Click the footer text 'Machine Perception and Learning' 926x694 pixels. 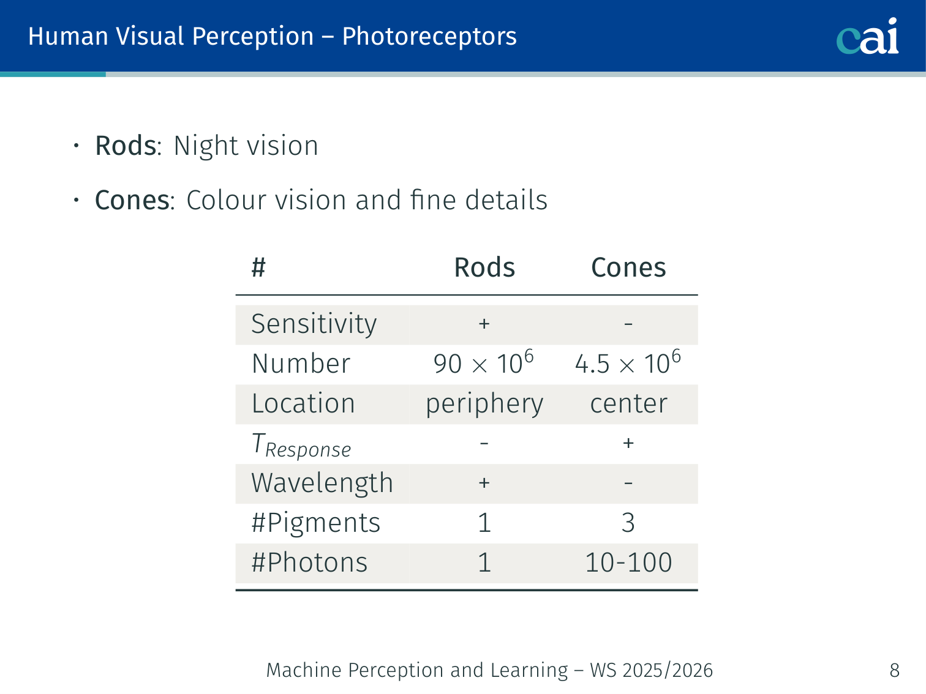coord(417,670)
